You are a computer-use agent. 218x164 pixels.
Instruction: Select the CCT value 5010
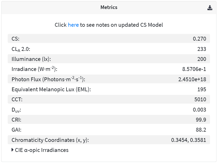tap(200, 99)
